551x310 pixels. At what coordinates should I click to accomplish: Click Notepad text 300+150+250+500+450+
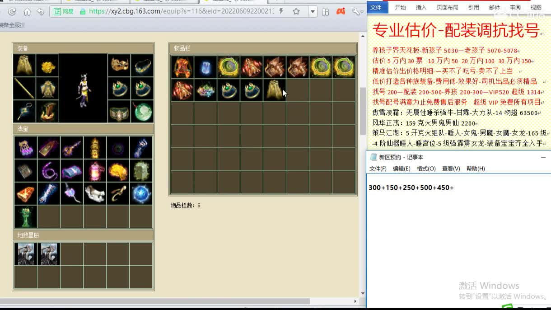pyautogui.click(x=411, y=188)
